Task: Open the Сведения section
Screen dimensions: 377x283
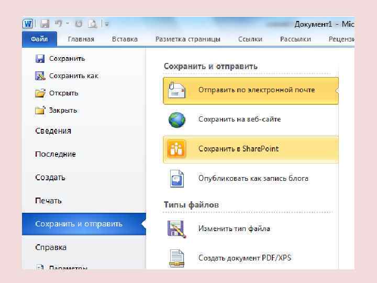Action: [53, 130]
